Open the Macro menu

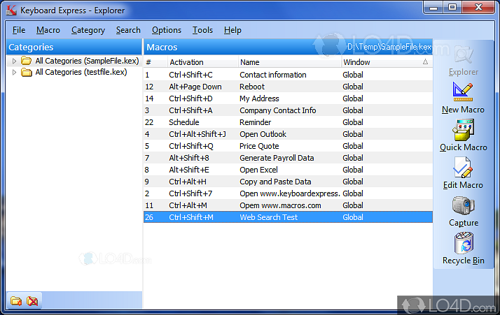[48, 30]
